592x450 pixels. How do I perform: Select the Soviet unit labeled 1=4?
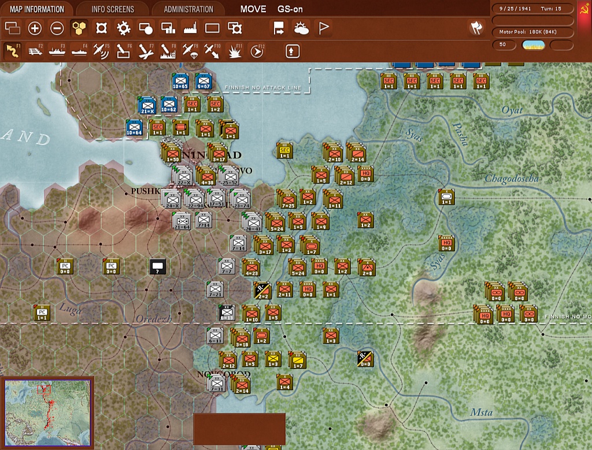coord(284,382)
